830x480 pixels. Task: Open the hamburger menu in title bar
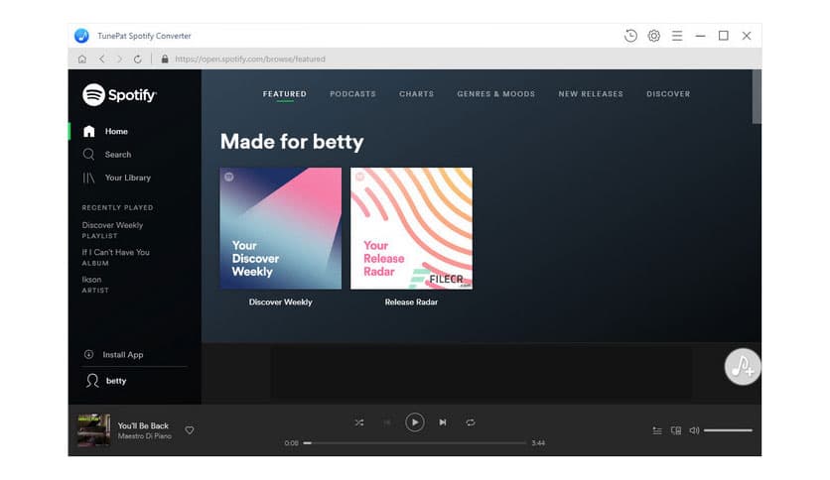pyautogui.click(x=677, y=36)
